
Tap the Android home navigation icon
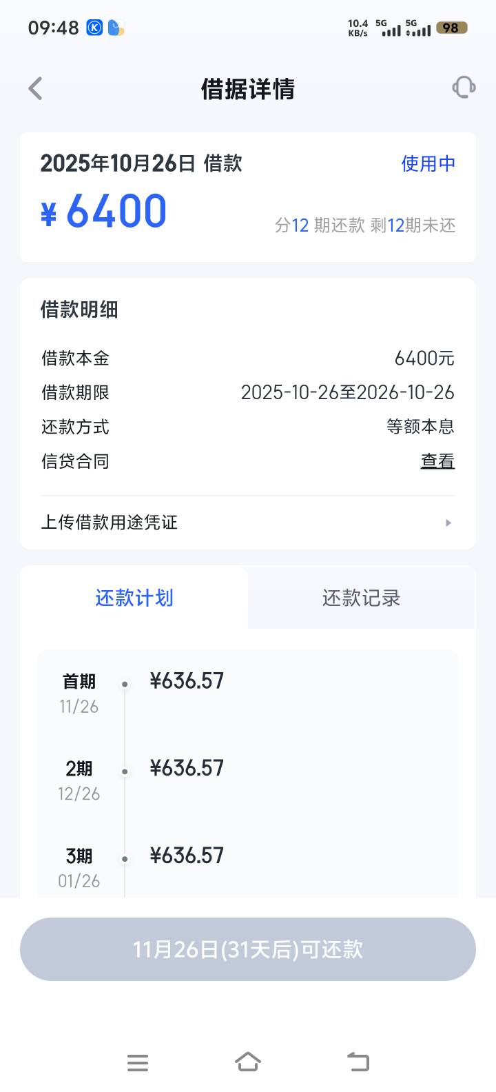point(248,1062)
